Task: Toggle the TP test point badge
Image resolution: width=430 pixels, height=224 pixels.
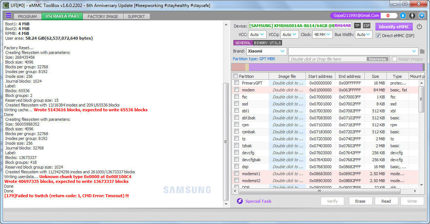Action: tap(357, 26)
